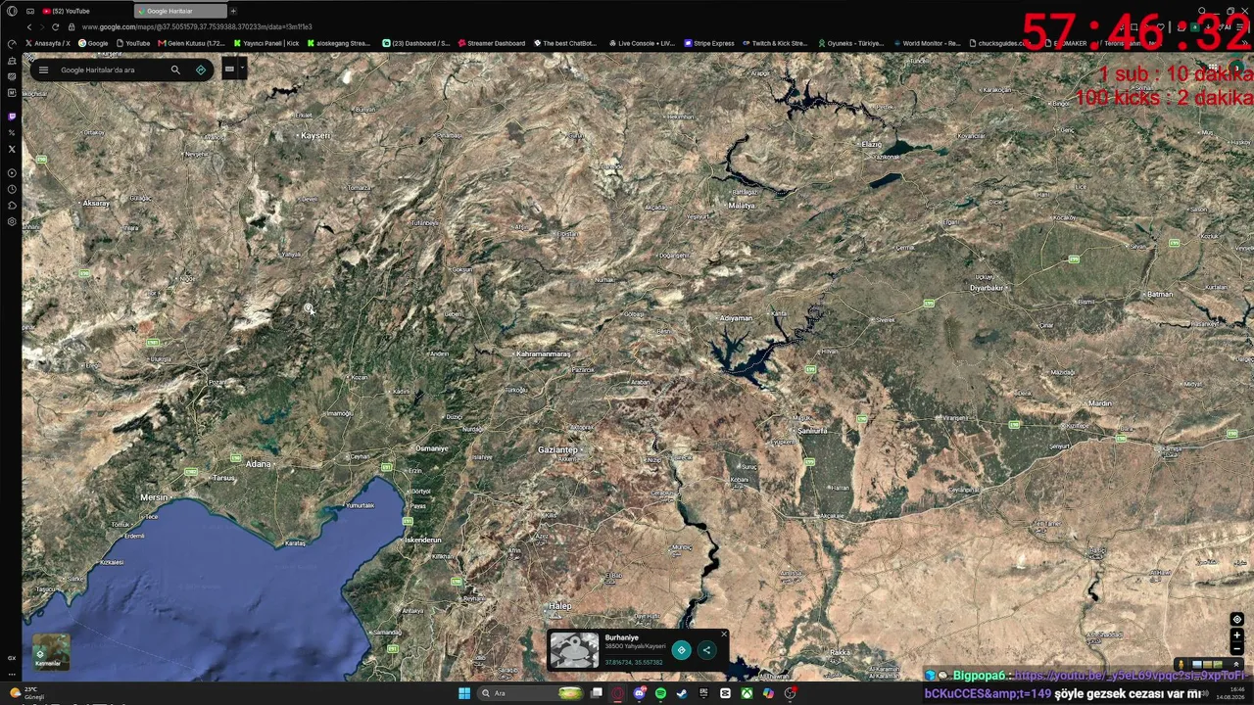Click the Burhaniye coordinates text
Viewport: 1254px width, 705px height.
click(x=634, y=663)
